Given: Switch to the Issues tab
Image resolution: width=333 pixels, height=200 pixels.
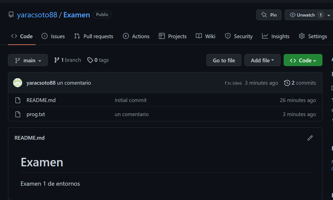Looking at the screenshot, I should (x=53, y=36).
